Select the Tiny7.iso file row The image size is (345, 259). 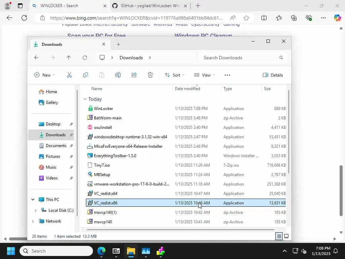click(x=186, y=165)
